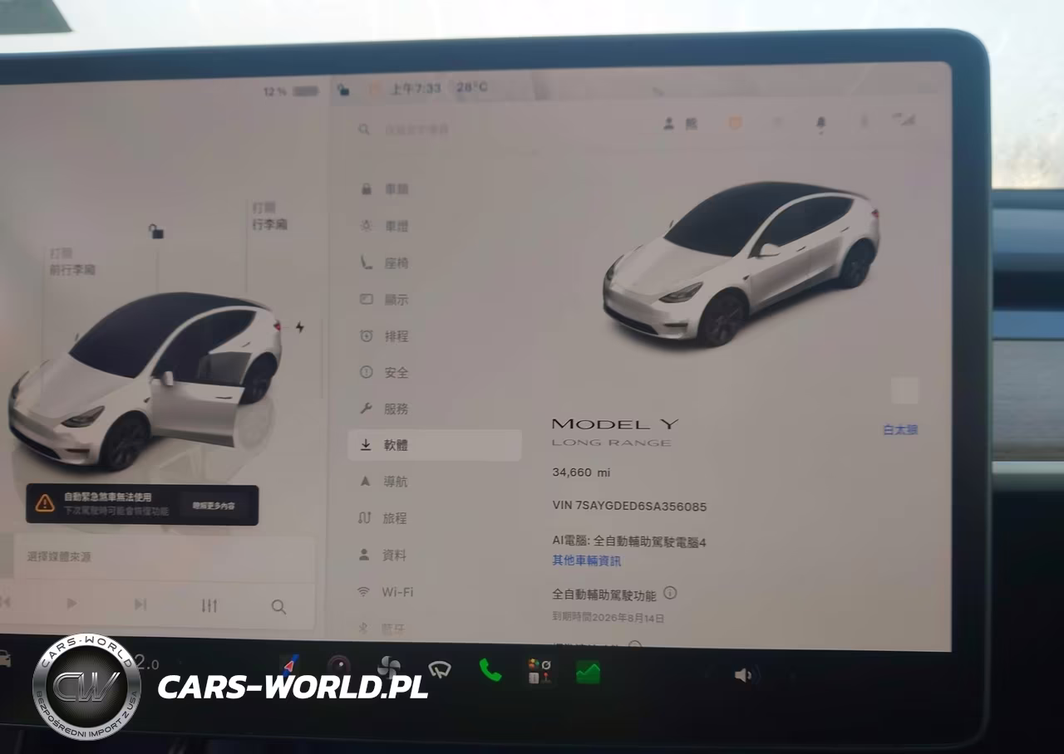The width and height of the screenshot is (1064, 754).
Task: Click the media search magnifier icon
Action: pyautogui.click(x=278, y=607)
